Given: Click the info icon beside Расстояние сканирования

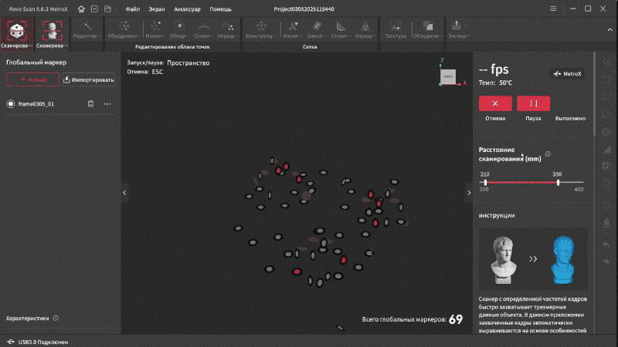Looking at the screenshot, I should (548, 154).
